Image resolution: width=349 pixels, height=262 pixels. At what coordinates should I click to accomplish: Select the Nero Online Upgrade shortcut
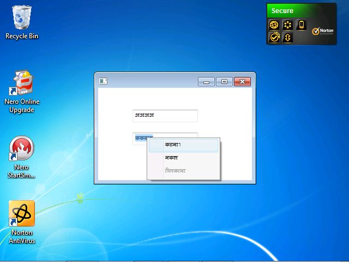[x=22, y=91]
